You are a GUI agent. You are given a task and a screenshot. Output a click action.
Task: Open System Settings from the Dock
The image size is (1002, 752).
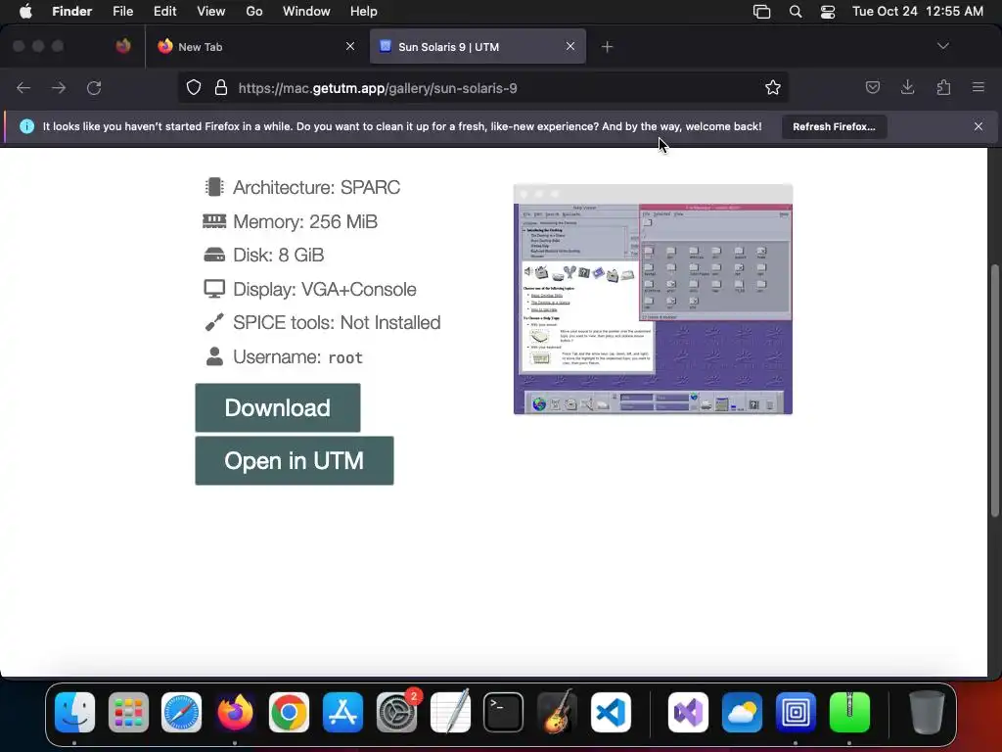pos(396,712)
